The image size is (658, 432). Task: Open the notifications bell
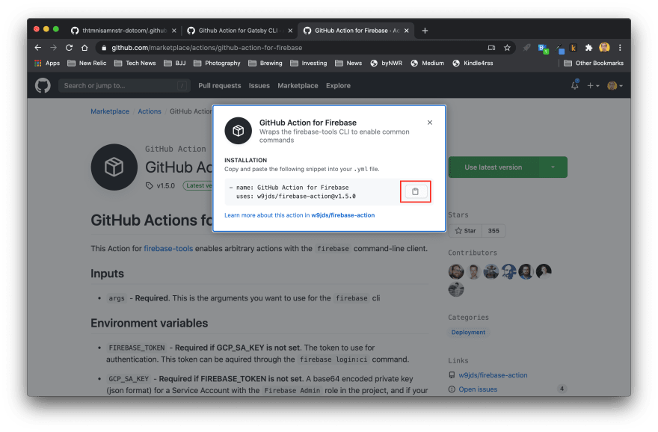tap(574, 86)
